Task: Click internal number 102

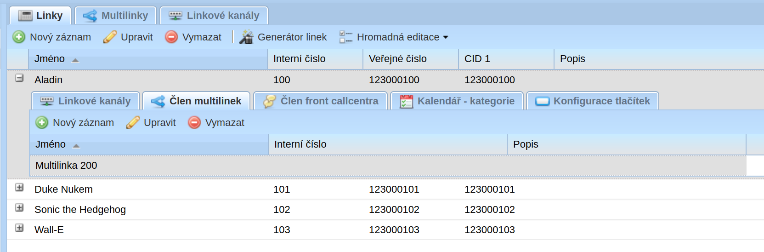Action: [x=282, y=210]
